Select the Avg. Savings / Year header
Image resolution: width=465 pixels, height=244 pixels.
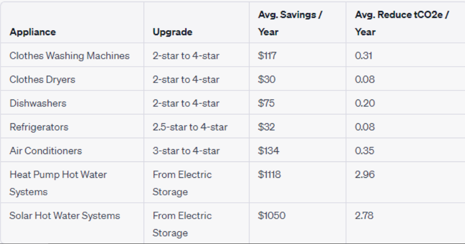[290, 23]
